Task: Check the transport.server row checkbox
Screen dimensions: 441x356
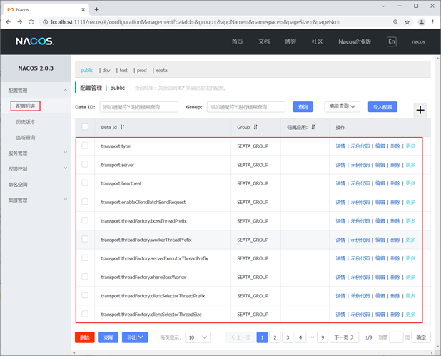Action: point(85,164)
